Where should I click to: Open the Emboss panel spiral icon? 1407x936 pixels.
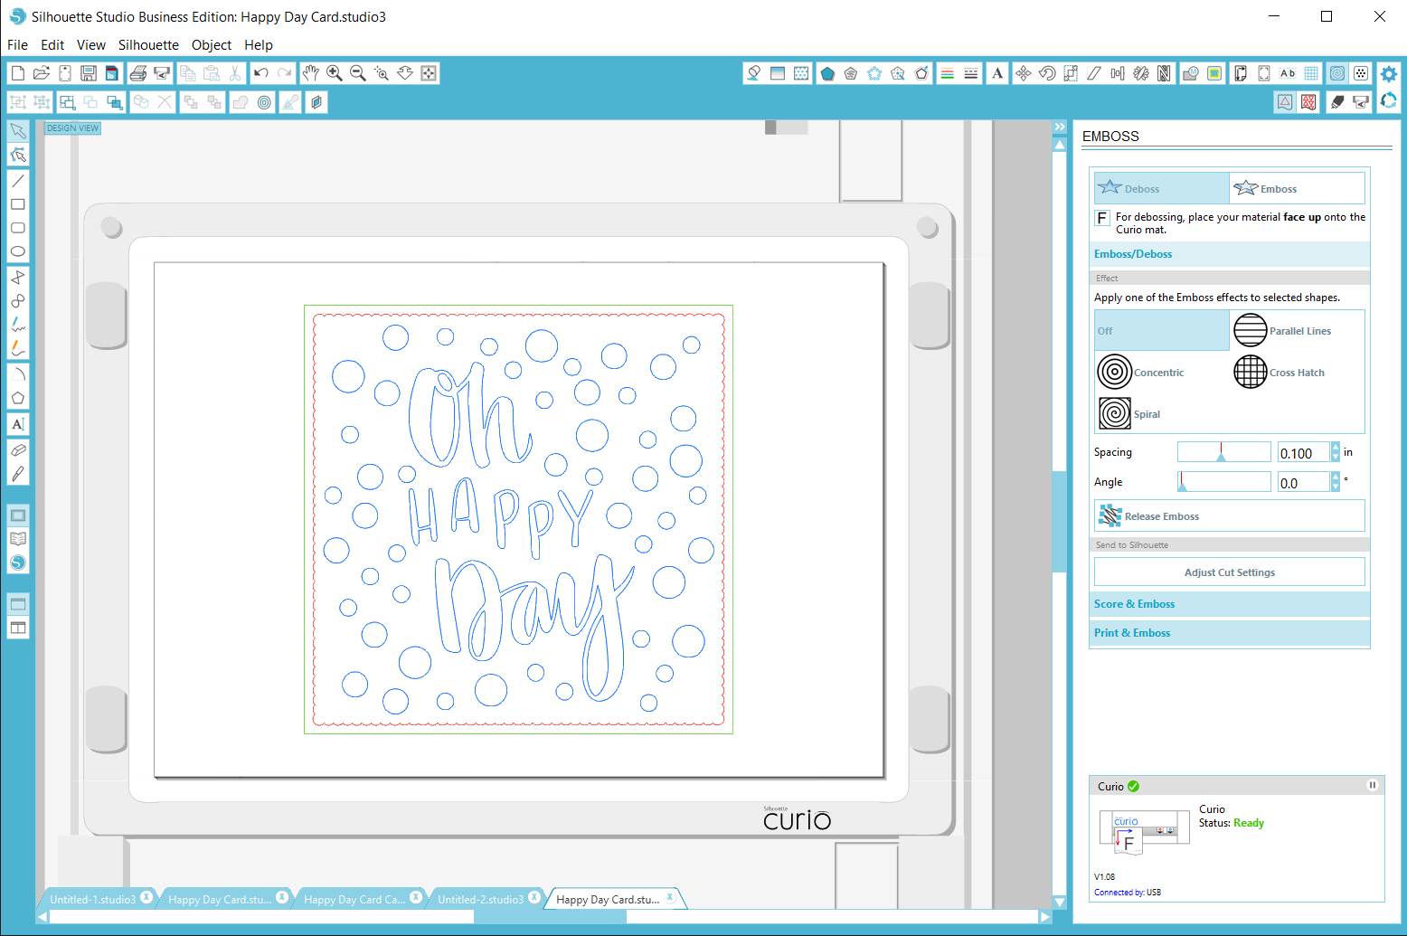pyautogui.click(x=1337, y=73)
